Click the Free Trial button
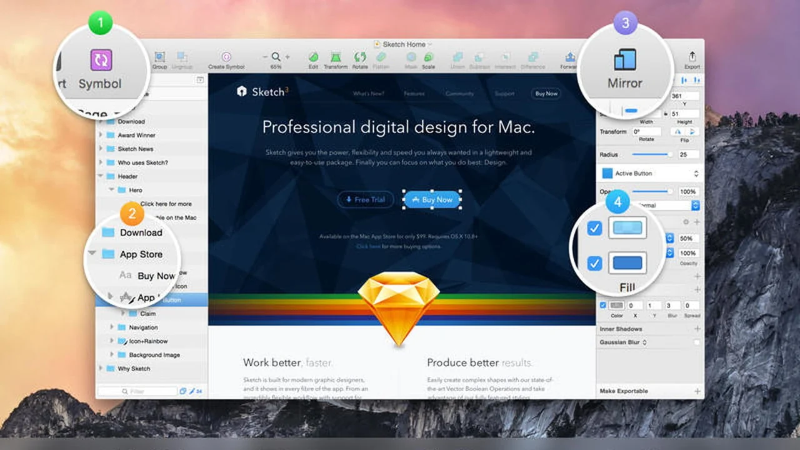Viewport: 800px width, 450px height. pyautogui.click(x=366, y=199)
